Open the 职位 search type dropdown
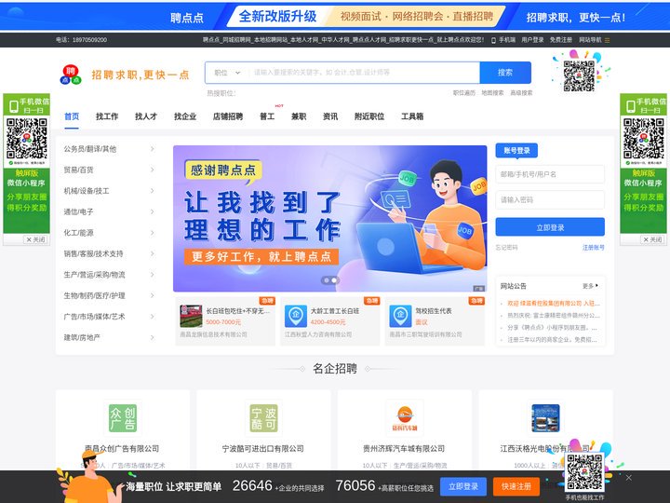This screenshot has width=670, height=503. (227, 73)
